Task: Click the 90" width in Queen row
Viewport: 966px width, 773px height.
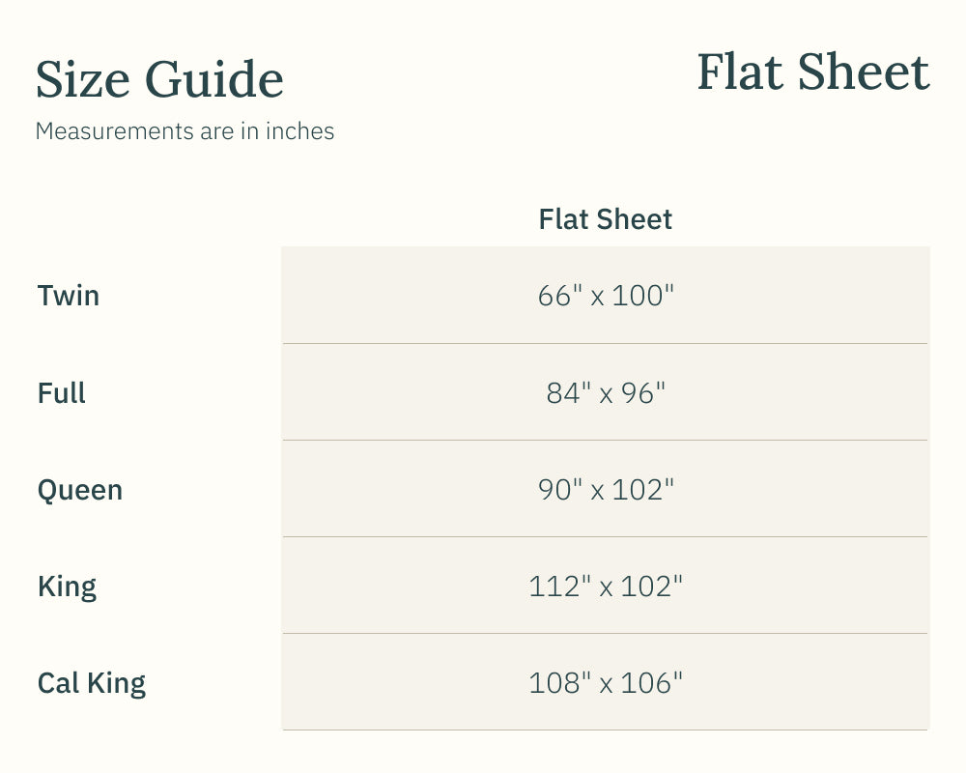Action: tap(559, 490)
